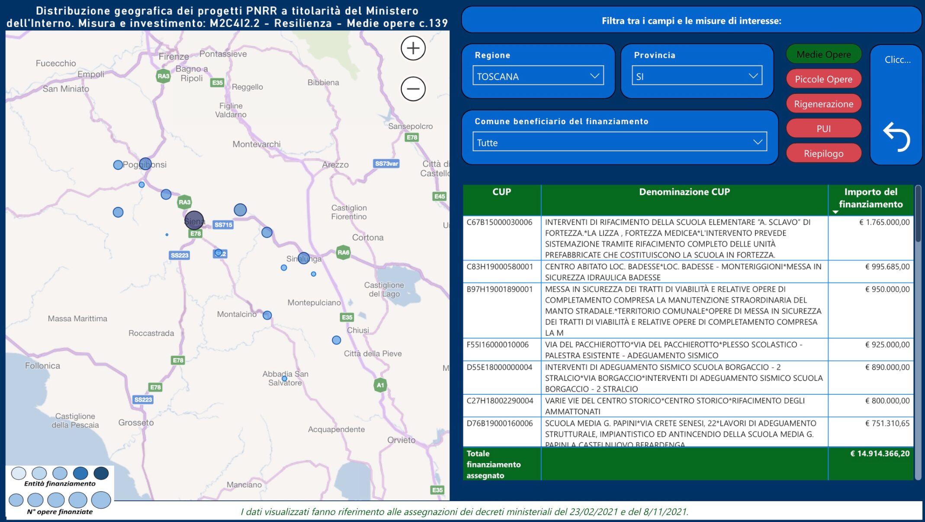
Task: Zoom in on the map
Action: (x=413, y=48)
